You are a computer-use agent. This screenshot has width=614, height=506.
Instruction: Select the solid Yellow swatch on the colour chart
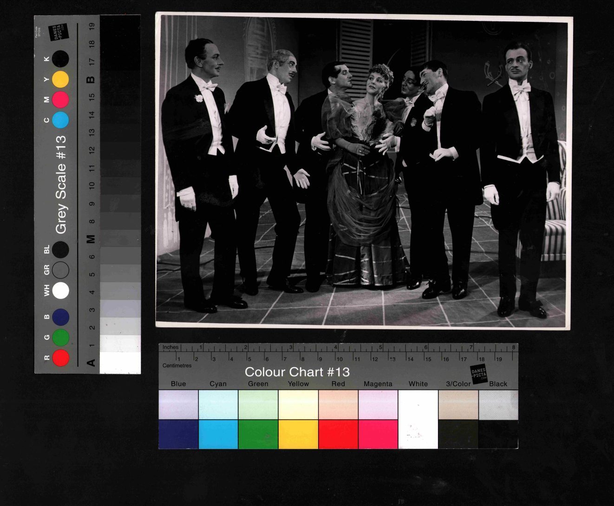[298, 434]
